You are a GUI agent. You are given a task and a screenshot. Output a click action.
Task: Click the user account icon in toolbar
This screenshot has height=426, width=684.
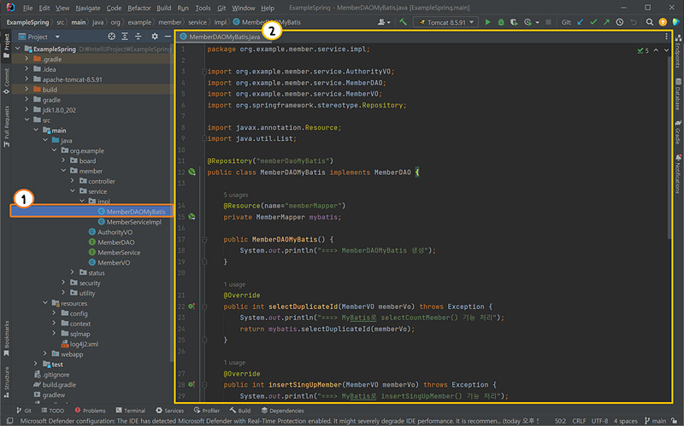tap(383, 22)
